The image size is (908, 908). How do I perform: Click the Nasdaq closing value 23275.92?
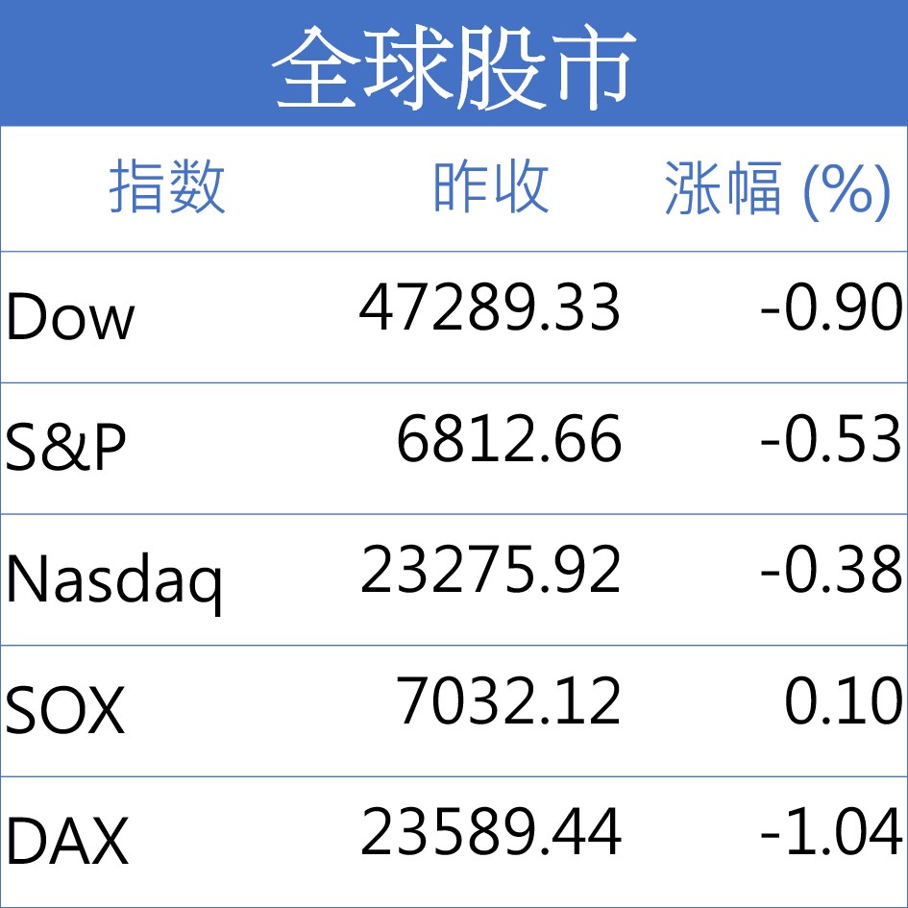(x=490, y=571)
